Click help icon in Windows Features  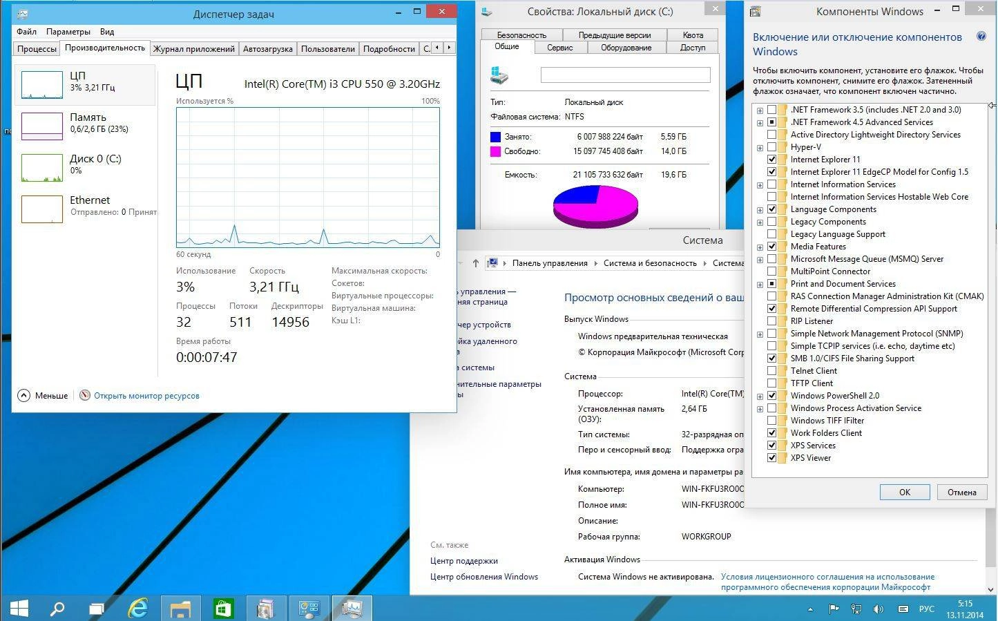(981, 37)
